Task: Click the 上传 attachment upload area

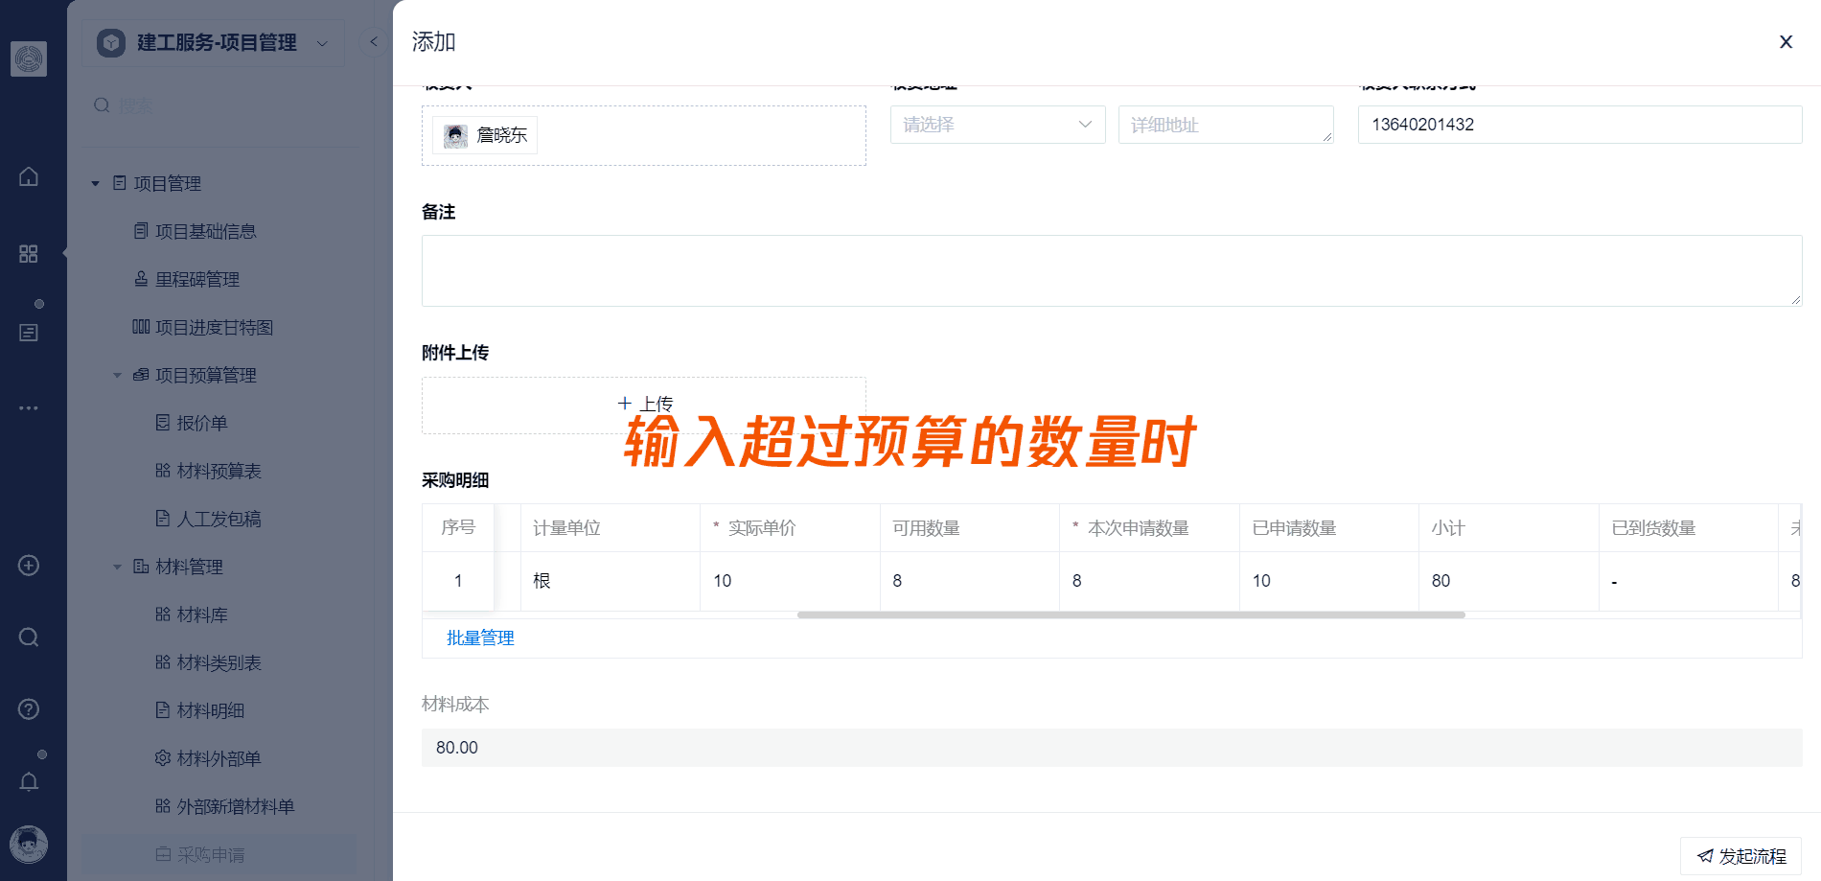Action: pos(644,404)
